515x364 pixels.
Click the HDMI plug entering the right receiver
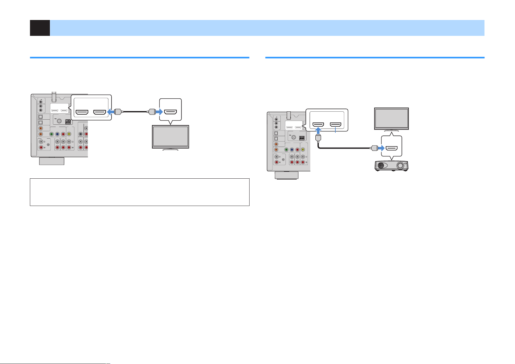point(318,137)
